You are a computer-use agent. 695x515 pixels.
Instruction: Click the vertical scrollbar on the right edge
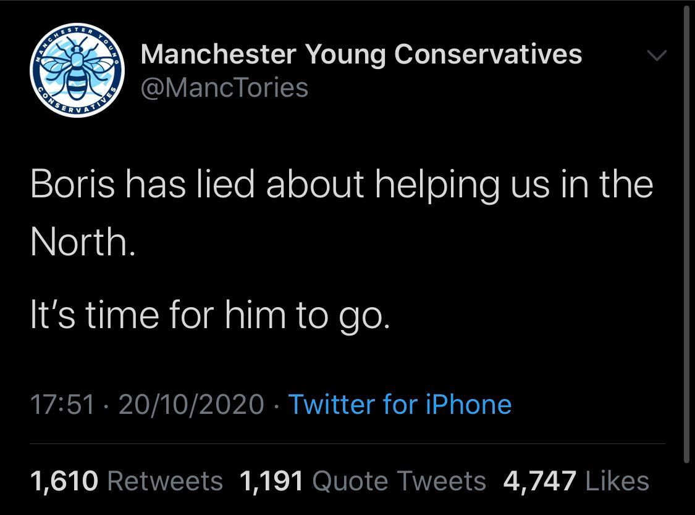pyautogui.click(x=687, y=234)
